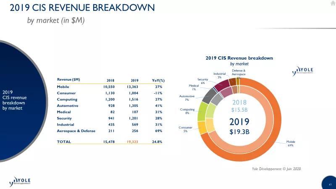Select the maroon Security donut segment

coord(222,84)
